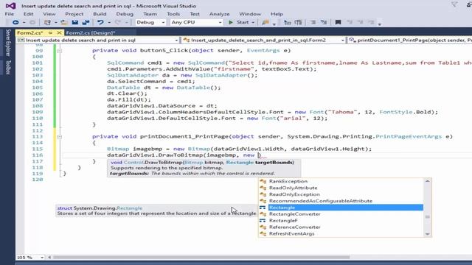Viewport: 472px width, 265px height.
Task: Open the Help menu
Action: [277, 14]
